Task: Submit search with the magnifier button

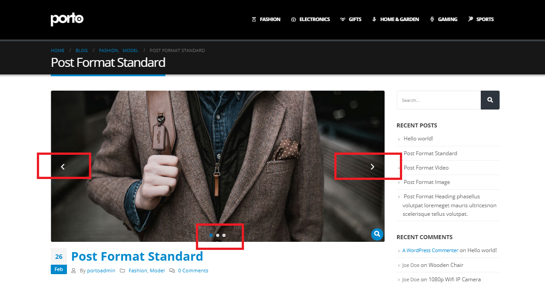Action: 490,100
